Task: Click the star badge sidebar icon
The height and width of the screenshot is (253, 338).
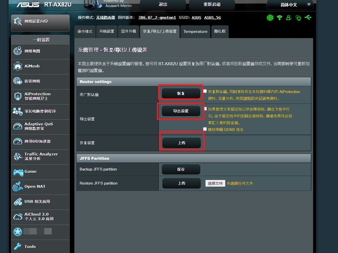Action: [x=18, y=231]
